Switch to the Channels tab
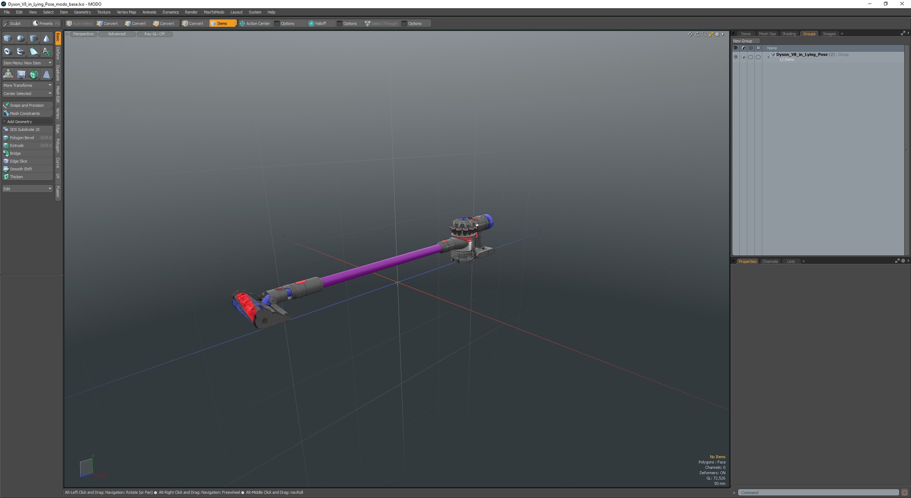The height and width of the screenshot is (498, 911). 770,261
